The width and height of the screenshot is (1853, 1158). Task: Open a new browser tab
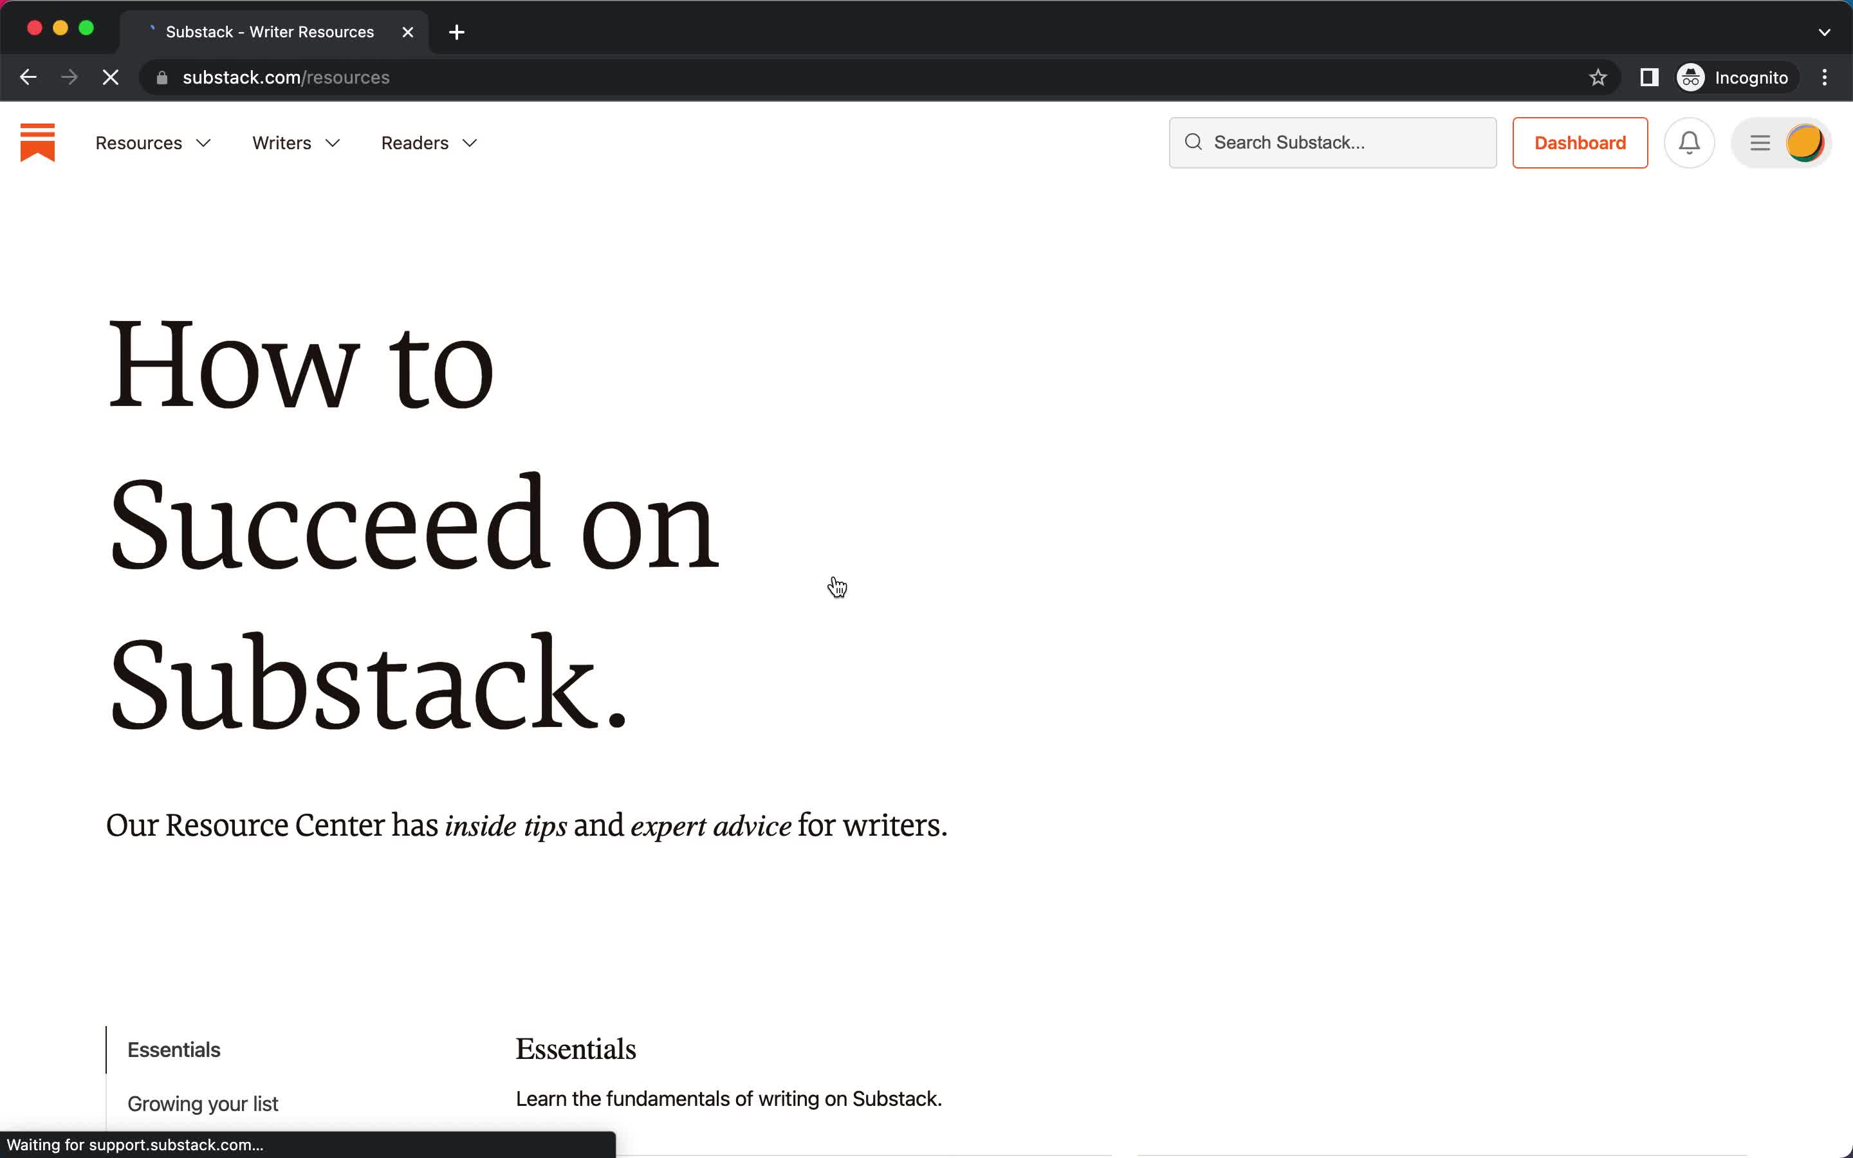pos(456,32)
